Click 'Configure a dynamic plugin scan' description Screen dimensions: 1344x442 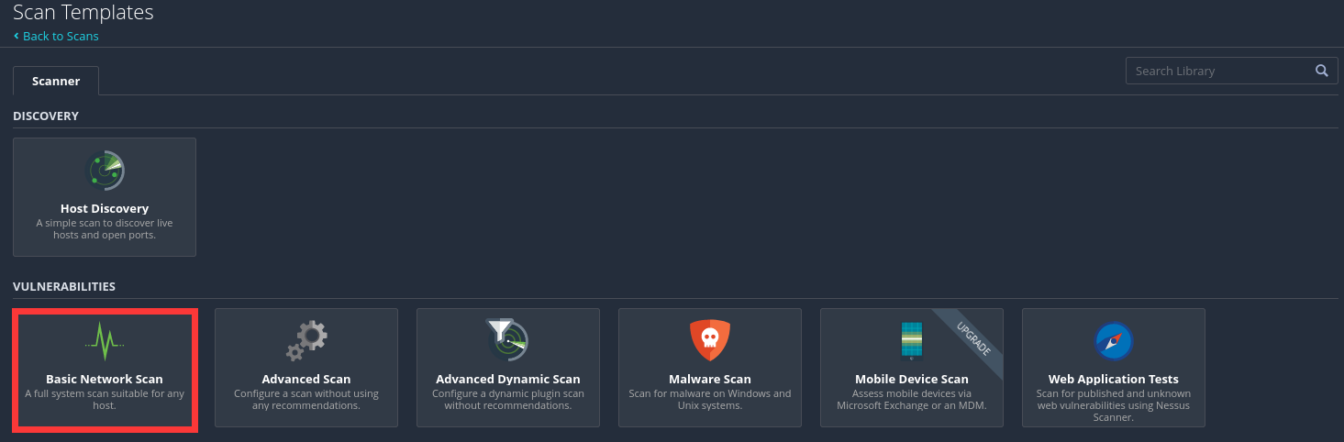508,399
